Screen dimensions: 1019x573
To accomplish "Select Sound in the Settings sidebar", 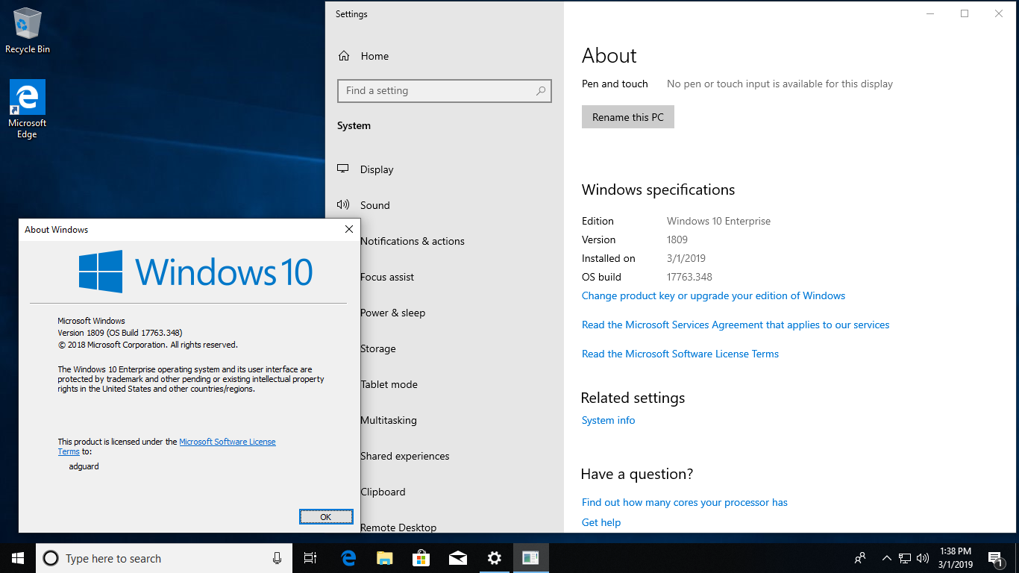I will click(x=374, y=205).
